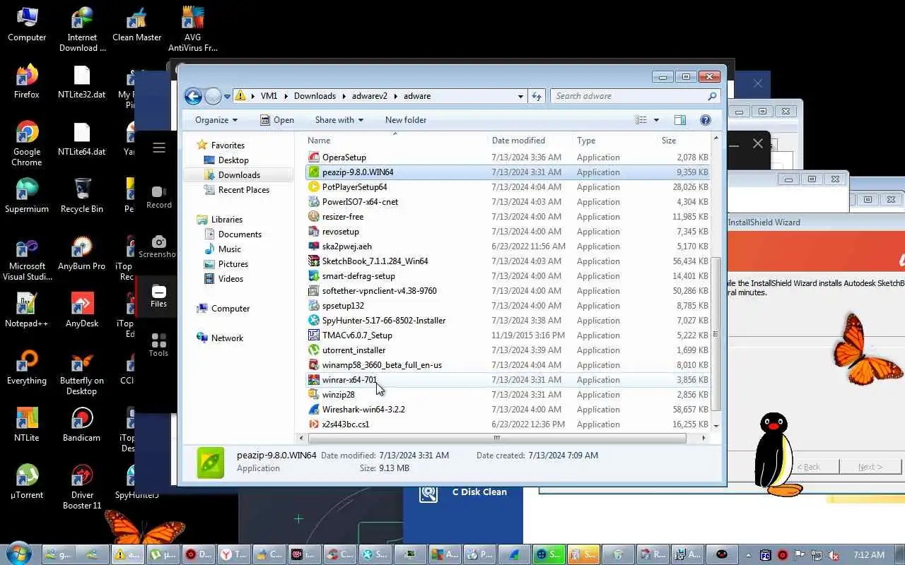This screenshot has height=565, width=905.
Task: Click the horizontal scrollbar of file list
Action: click(x=497, y=438)
